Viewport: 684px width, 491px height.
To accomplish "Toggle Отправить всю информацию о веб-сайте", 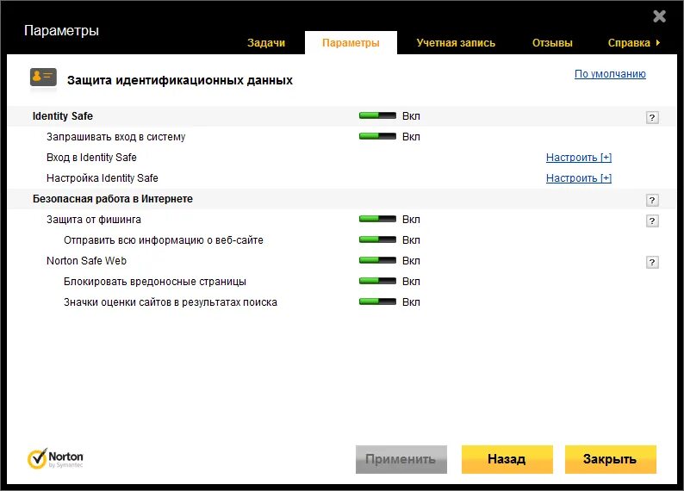I will coord(377,239).
